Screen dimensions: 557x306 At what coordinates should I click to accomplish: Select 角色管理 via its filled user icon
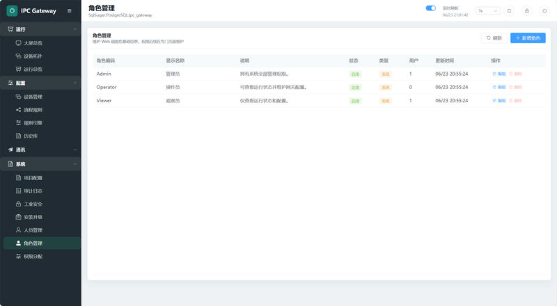[19, 243]
